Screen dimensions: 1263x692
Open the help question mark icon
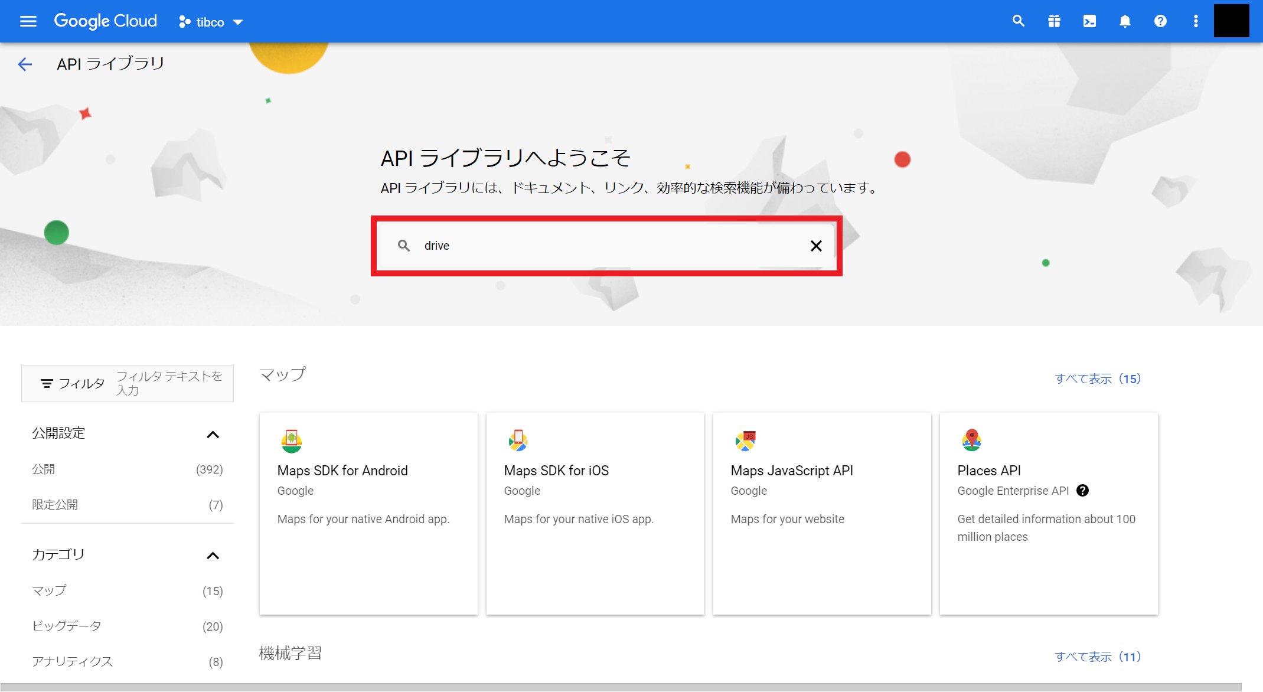1160,21
